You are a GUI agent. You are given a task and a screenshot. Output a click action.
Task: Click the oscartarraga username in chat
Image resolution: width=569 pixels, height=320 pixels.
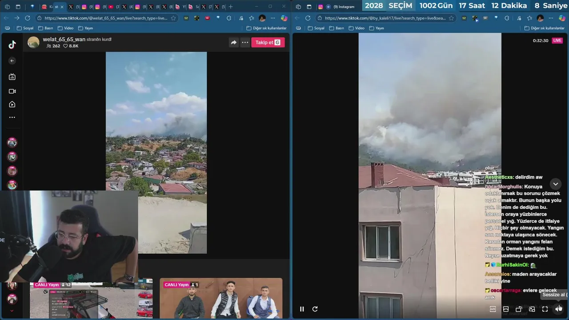tap(506, 290)
